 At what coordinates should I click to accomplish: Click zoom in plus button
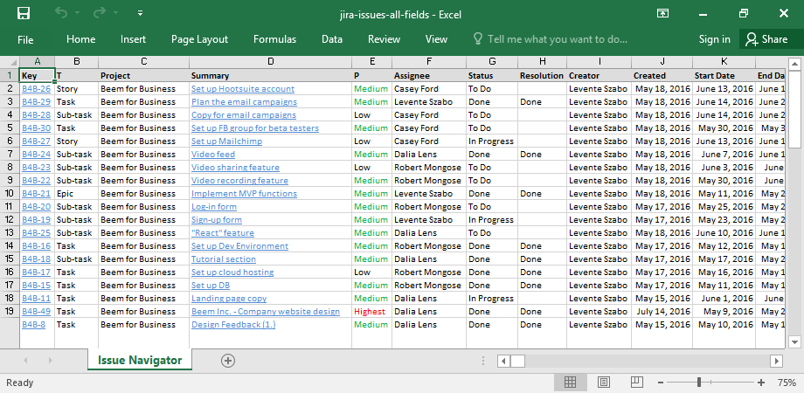pyautogui.click(x=761, y=383)
